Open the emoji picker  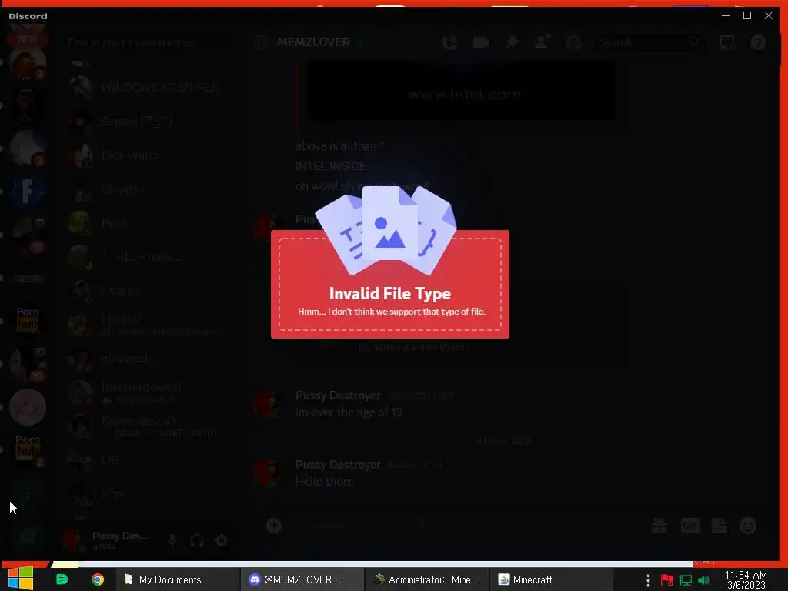point(748,526)
